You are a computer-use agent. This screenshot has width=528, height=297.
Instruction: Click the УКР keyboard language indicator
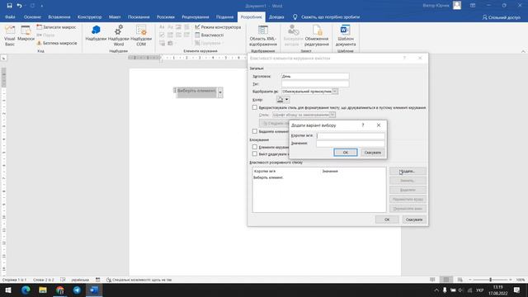(x=479, y=290)
